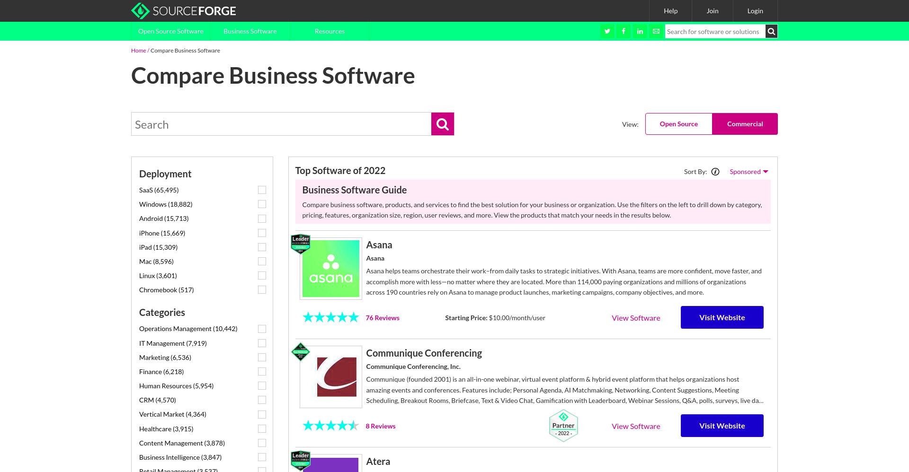
Task: Open the Sponsored sort dropdown
Action: point(749,172)
